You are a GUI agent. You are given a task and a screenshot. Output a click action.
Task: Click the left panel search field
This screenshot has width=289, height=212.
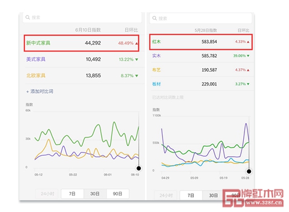coord(82,17)
